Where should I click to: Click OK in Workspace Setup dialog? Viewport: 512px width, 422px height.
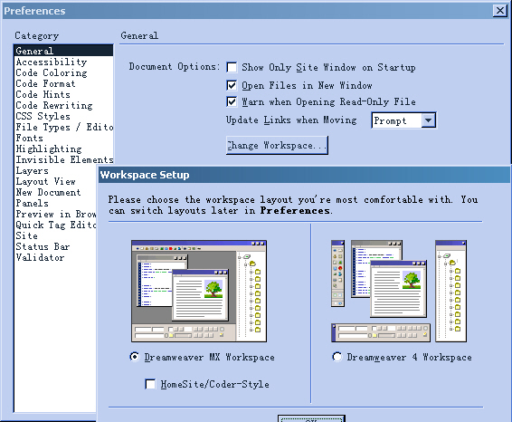(311, 418)
